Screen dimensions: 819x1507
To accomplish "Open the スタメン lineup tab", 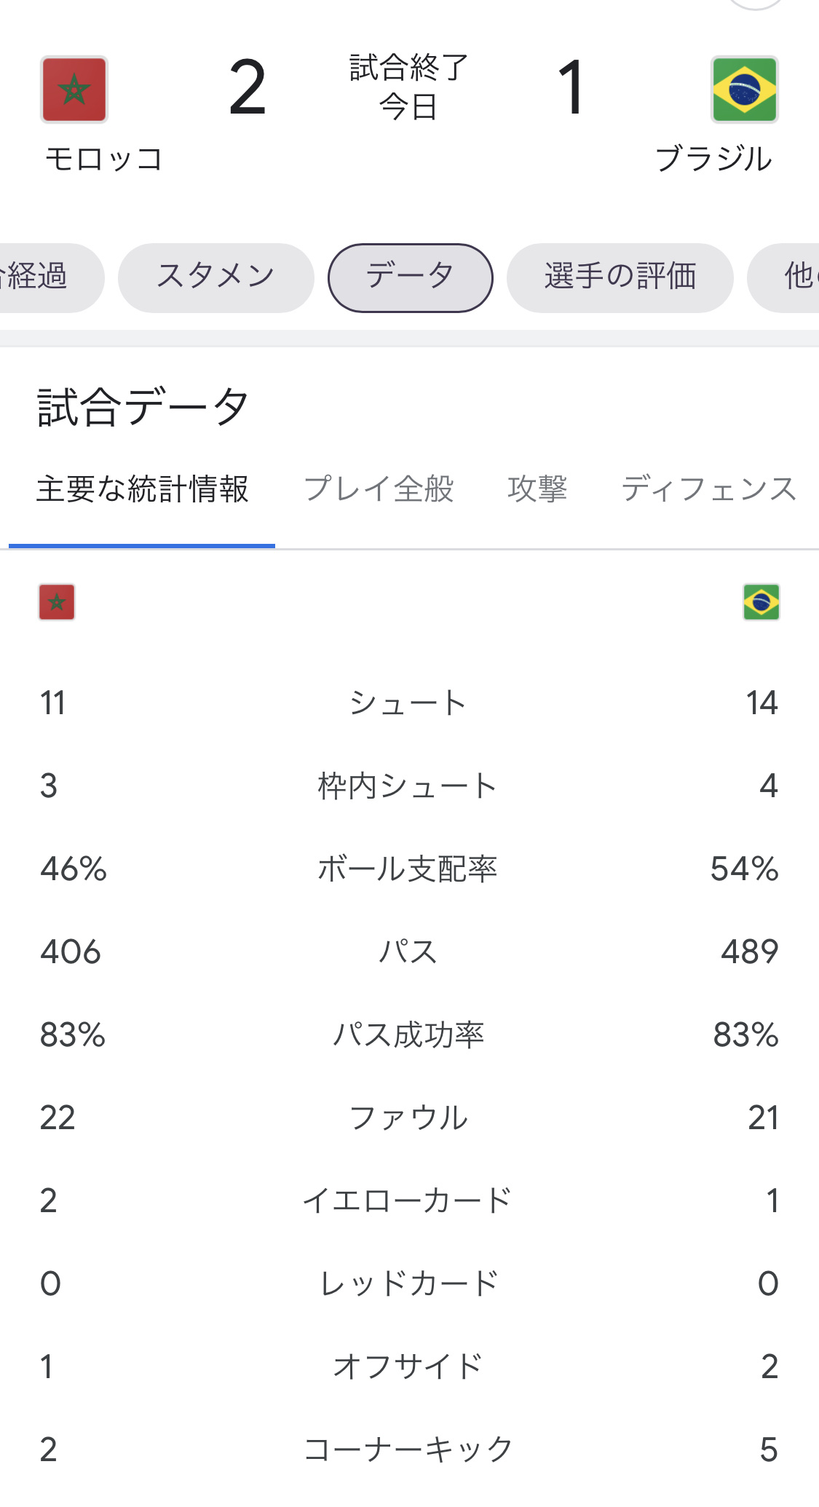I will (215, 277).
